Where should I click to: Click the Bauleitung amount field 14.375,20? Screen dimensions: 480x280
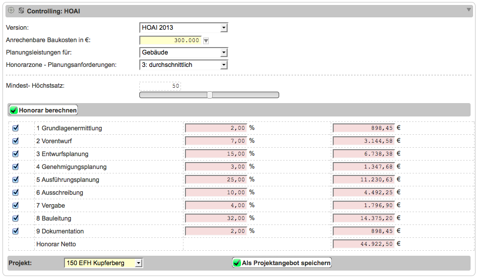coord(363,218)
